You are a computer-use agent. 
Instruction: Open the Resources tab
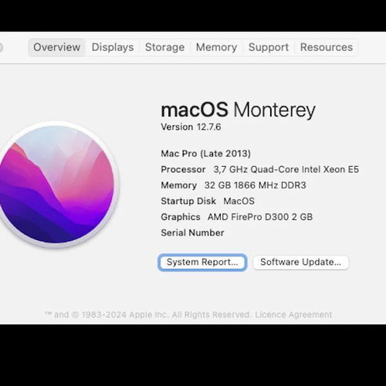[x=327, y=47]
